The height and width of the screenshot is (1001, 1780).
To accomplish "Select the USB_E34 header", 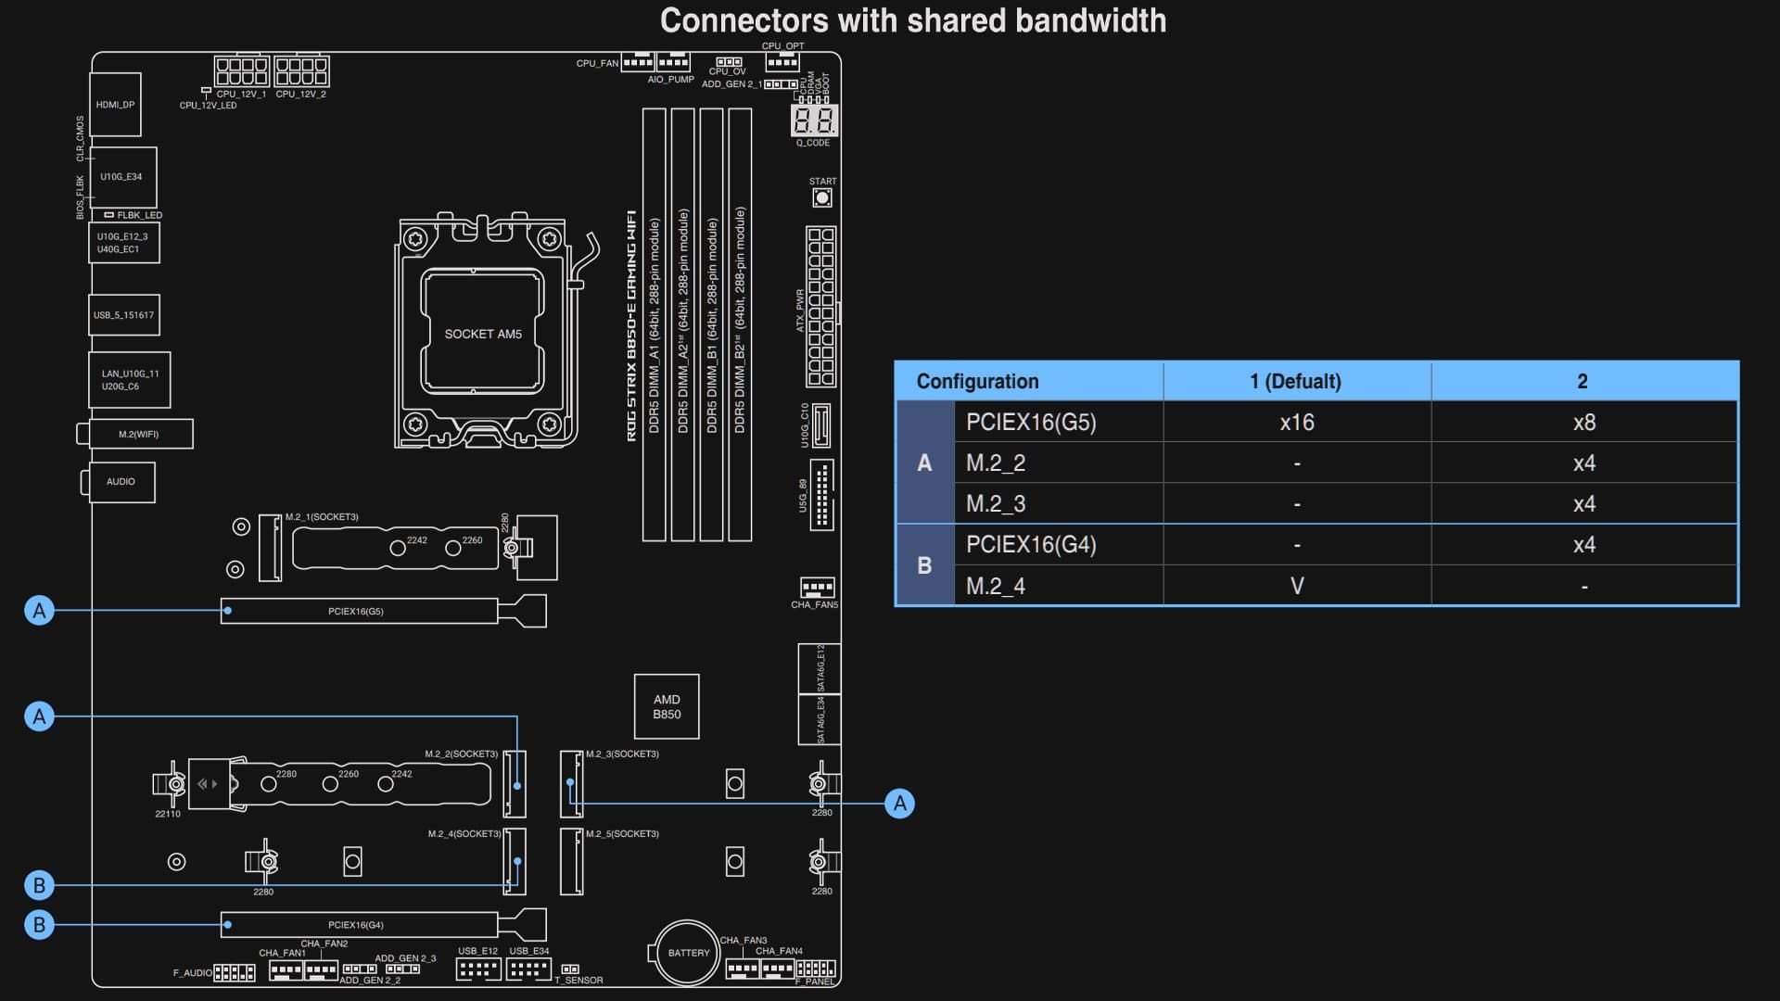I will click(x=528, y=969).
